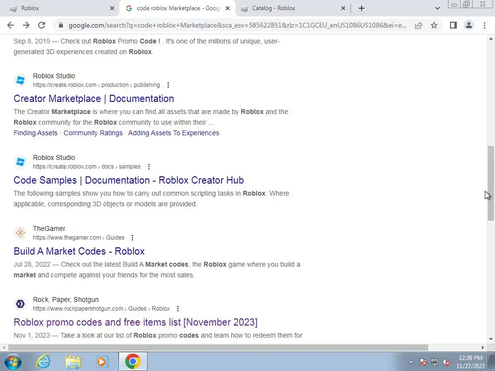Bookmark this page with the star icon
The height and width of the screenshot is (371, 495).
click(x=434, y=25)
